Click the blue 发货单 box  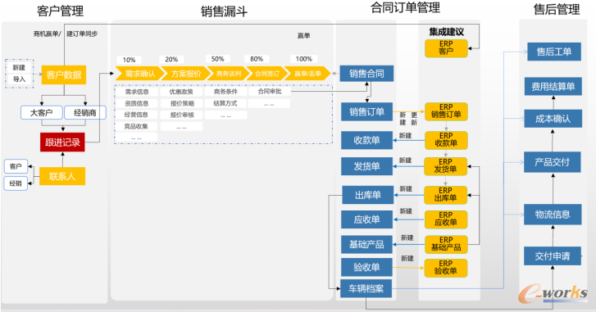point(366,166)
